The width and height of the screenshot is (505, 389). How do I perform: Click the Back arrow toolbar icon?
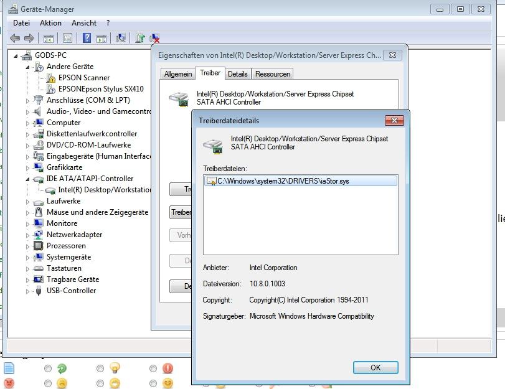(x=15, y=39)
